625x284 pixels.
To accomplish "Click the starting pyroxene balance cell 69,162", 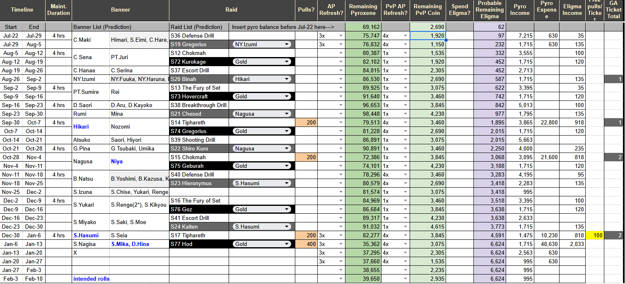I will click(x=363, y=27).
